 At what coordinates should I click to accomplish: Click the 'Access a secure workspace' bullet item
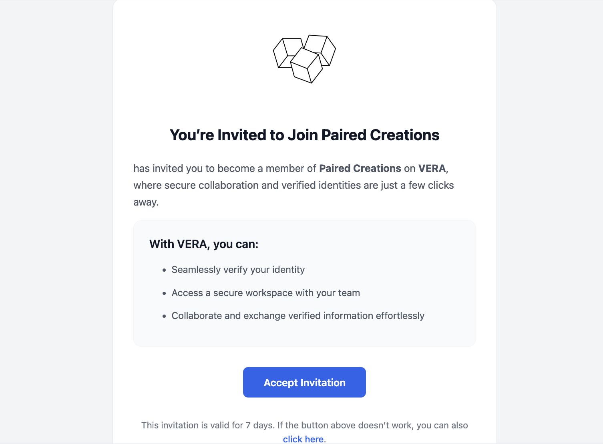click(265, 293)
